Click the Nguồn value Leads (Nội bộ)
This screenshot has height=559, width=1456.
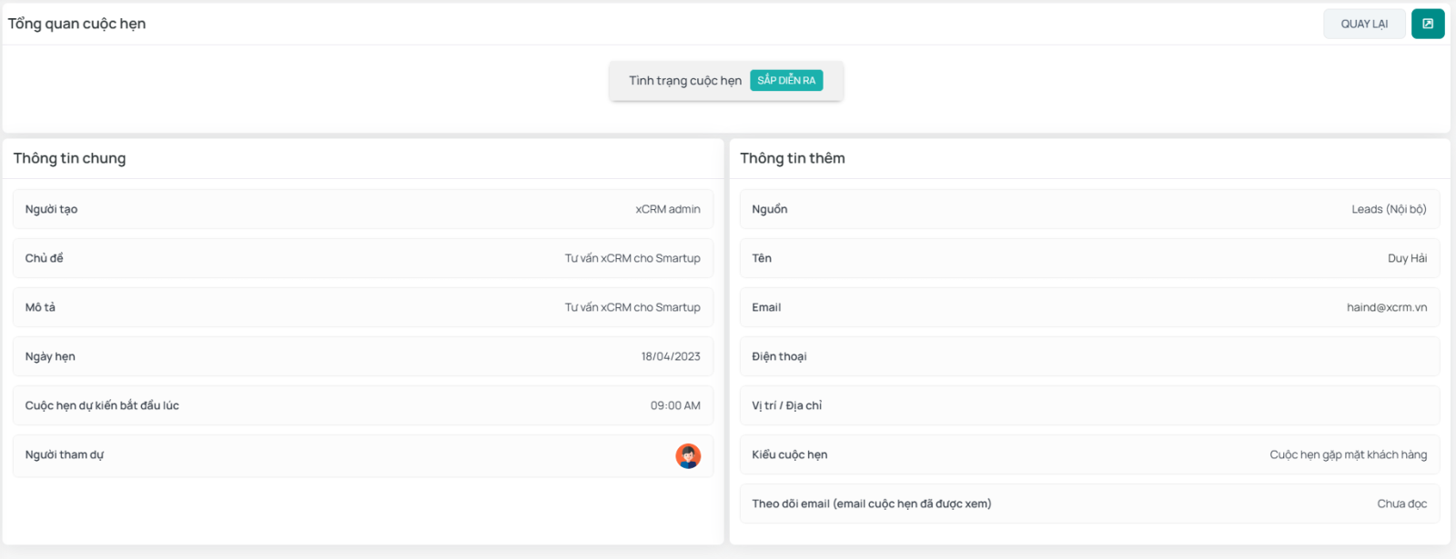click(1388, 209)
